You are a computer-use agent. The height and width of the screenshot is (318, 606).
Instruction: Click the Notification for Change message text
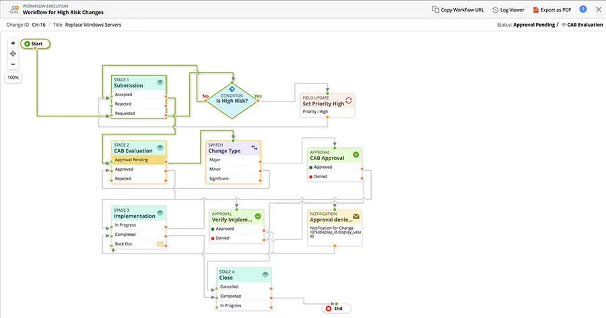point(335,232)
